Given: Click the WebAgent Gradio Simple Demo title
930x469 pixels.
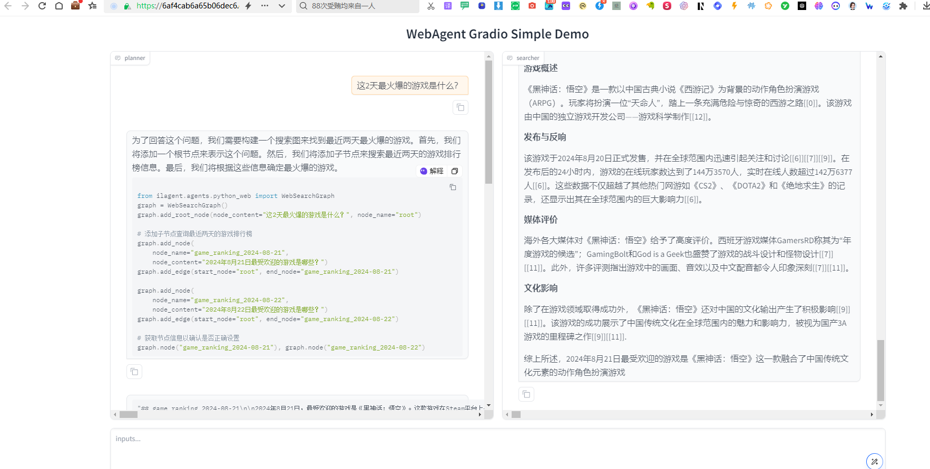Looking at the screenshot, I should pos(497,34).
